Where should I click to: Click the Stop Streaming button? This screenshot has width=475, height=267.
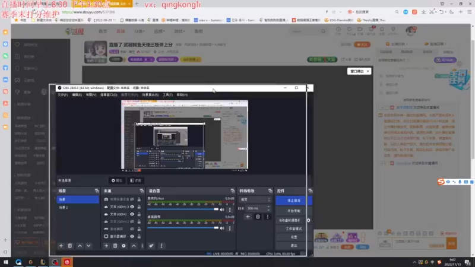pyautogui.click(x=293, y=201)
